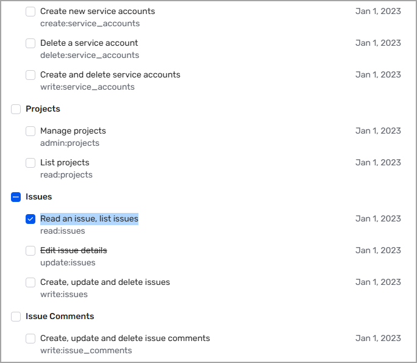Viewport: 417px width, 363px height.
Task: Select the Issue Comments group checkbox
Action: click(x=16, y=317)
